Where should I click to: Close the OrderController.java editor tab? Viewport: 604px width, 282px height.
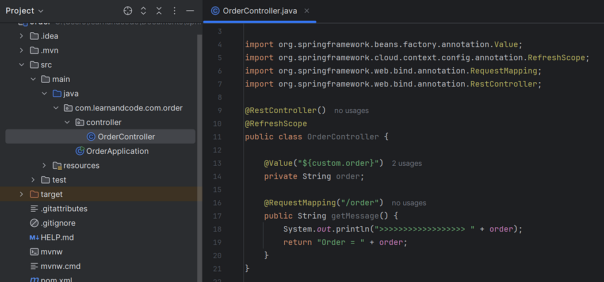coord(307,11)
